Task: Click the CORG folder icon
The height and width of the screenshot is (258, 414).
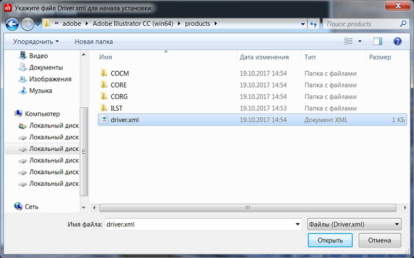Action: (104, 96)
